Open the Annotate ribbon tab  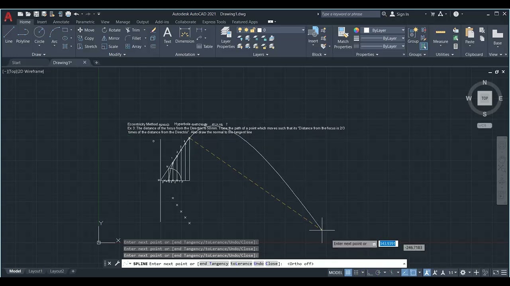pyautogui.click(x=61, y=22)
